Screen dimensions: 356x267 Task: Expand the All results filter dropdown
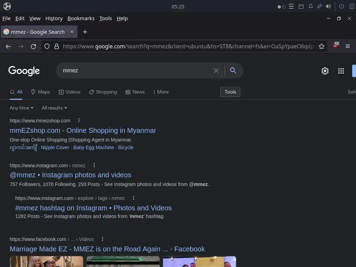[54, 108]
